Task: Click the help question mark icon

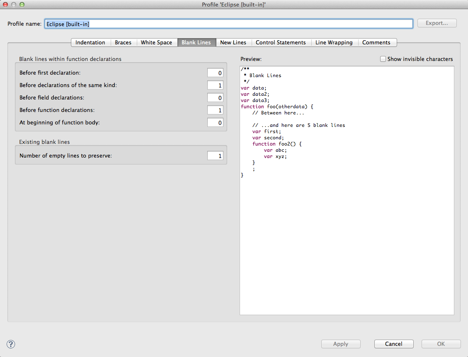Action: point(11,344)
